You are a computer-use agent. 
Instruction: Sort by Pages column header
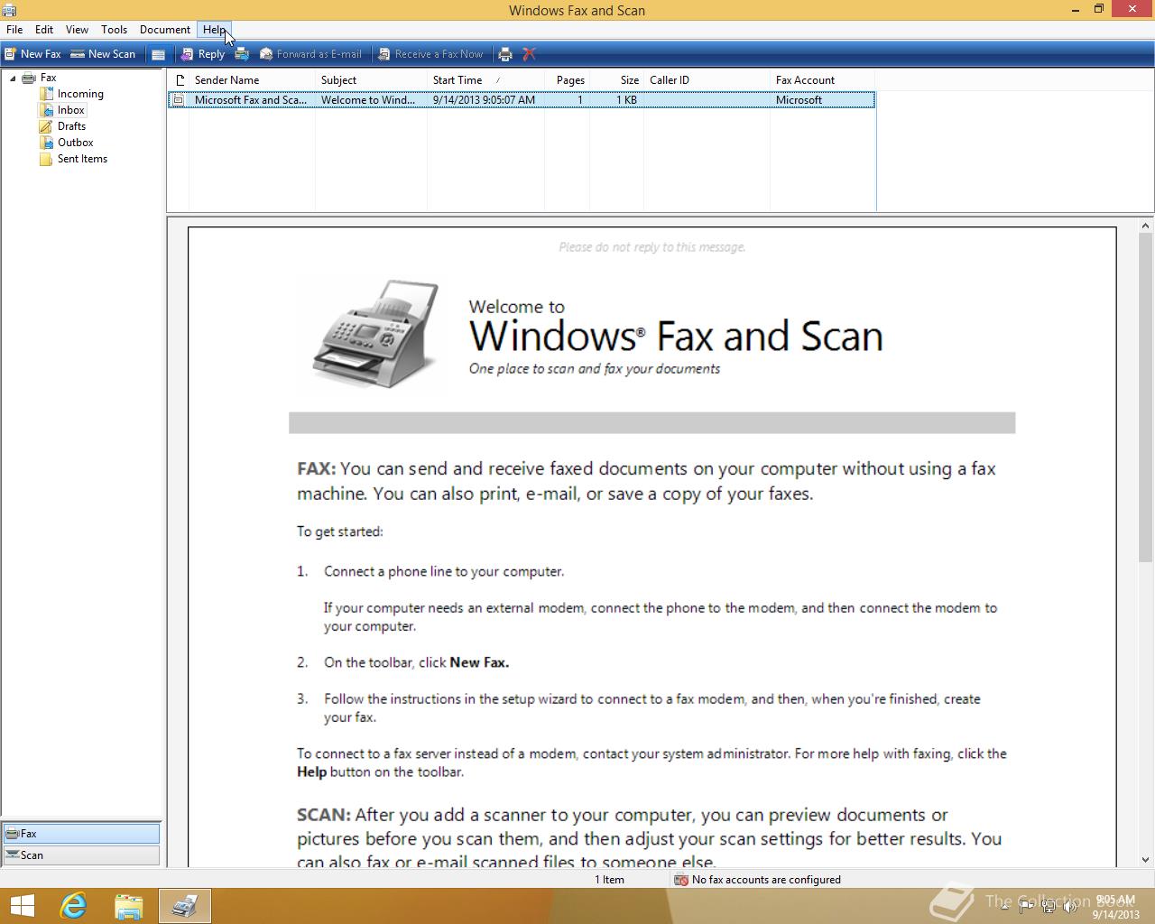[568, 80]
